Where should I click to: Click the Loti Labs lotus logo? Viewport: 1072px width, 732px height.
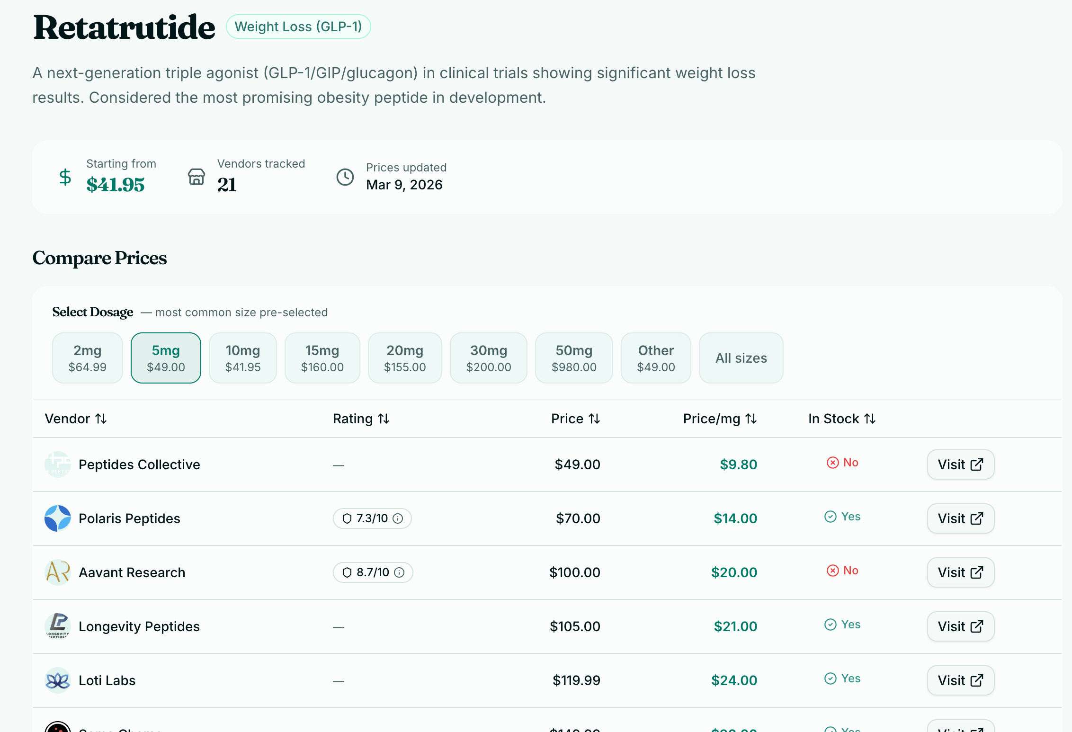[58, 680]
